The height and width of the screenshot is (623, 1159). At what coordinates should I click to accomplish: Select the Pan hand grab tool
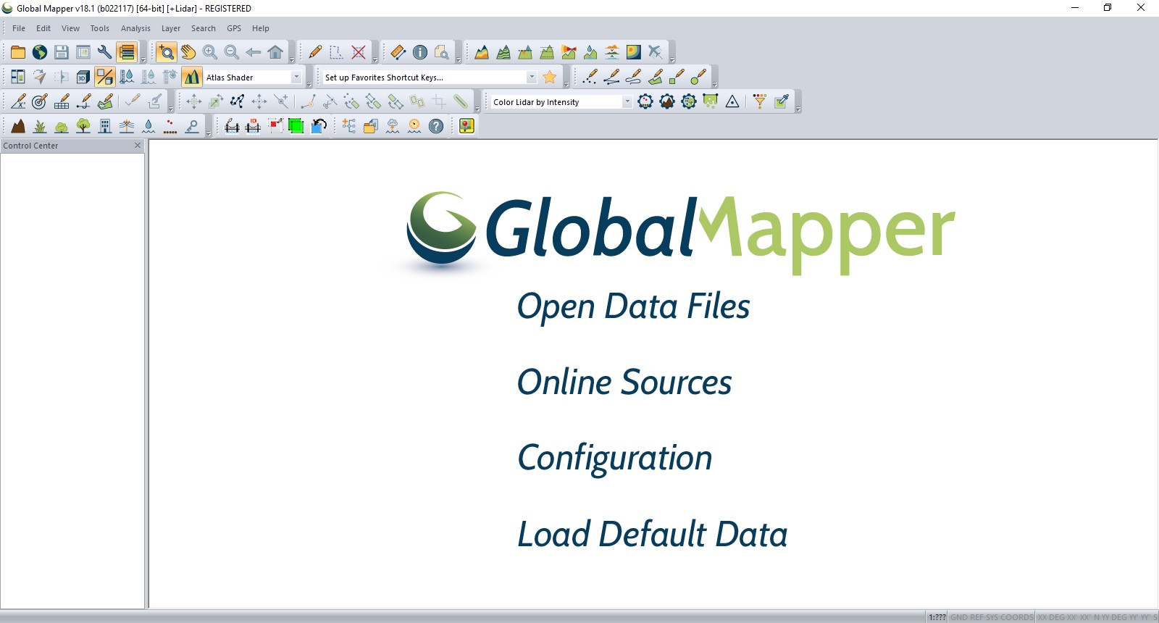188,52
